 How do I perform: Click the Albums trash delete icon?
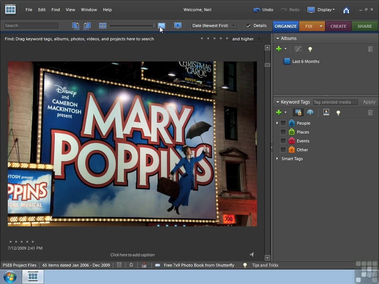point(370,49)
